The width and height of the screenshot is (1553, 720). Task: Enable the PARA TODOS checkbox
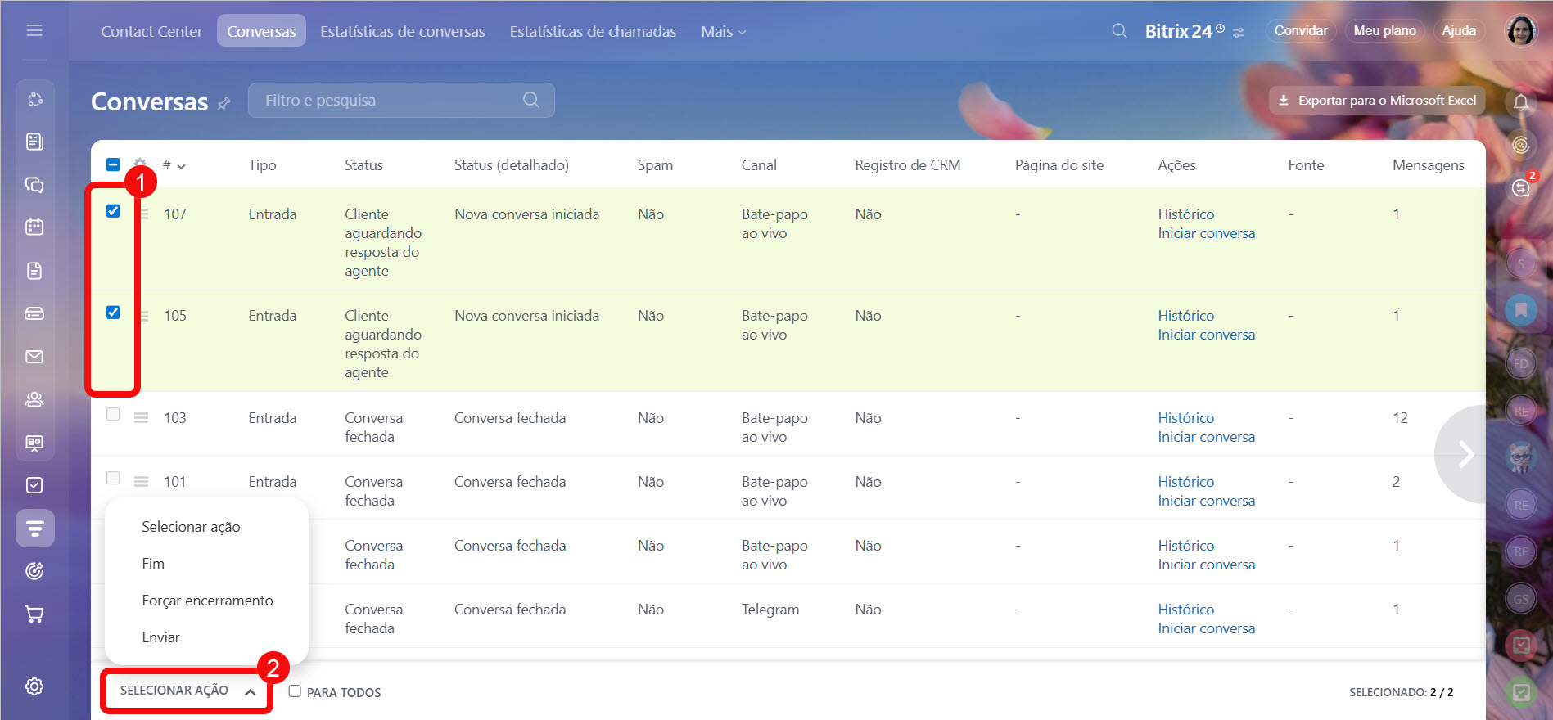coord(295,691)
